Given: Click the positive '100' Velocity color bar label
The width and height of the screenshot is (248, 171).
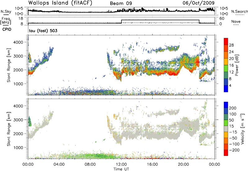Looking at the screenshot, I should click(233, 114).
